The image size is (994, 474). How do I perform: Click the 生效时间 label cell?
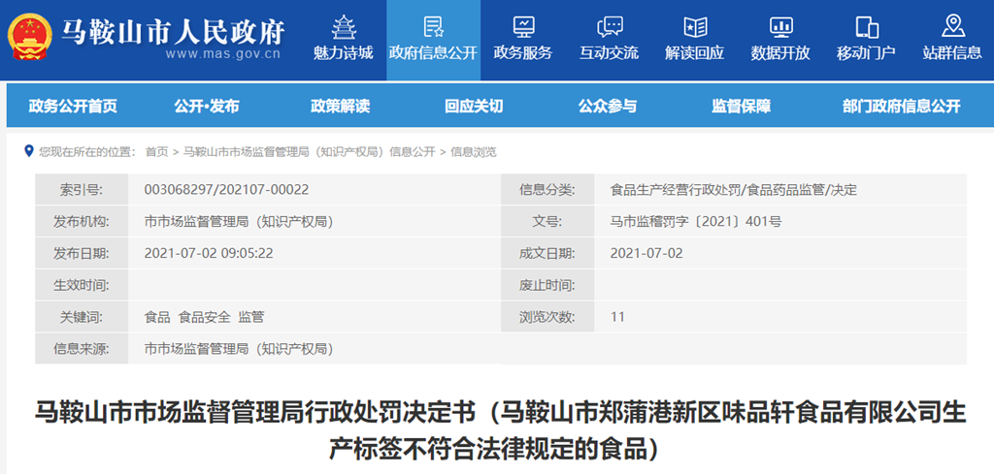click(x=82, y=285)
